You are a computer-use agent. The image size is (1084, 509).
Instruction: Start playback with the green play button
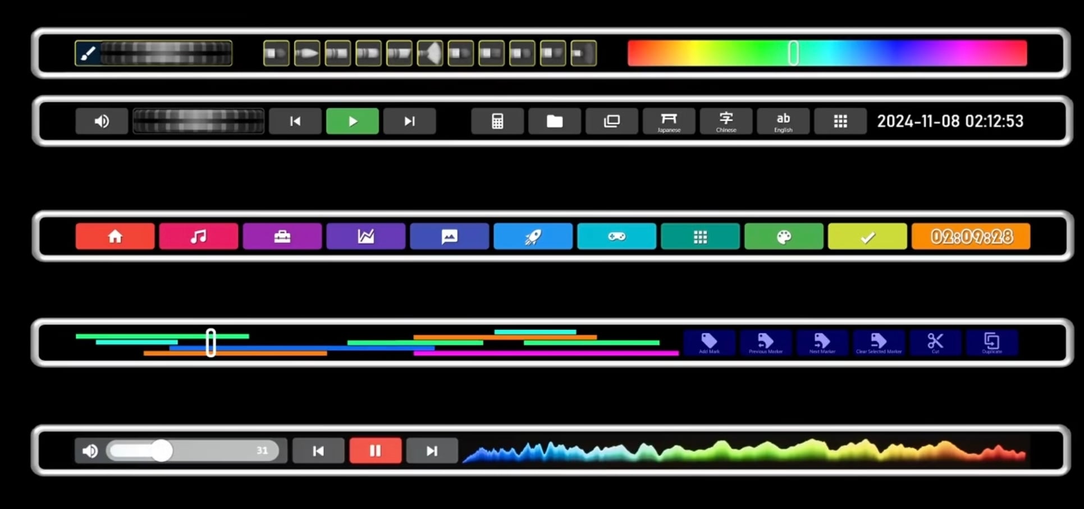point(353,121)
